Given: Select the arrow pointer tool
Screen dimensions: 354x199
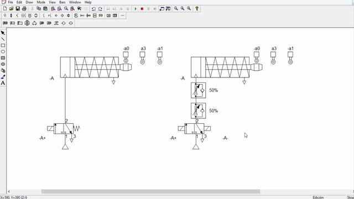Looking at the screenshot, I should pos(3,33).
